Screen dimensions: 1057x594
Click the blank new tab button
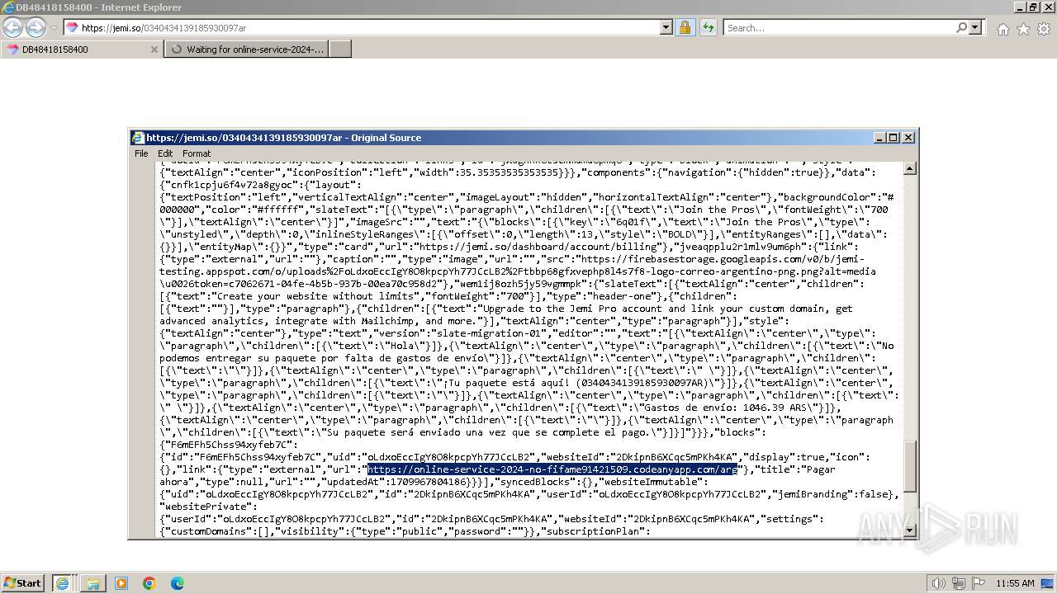[340, 49]
